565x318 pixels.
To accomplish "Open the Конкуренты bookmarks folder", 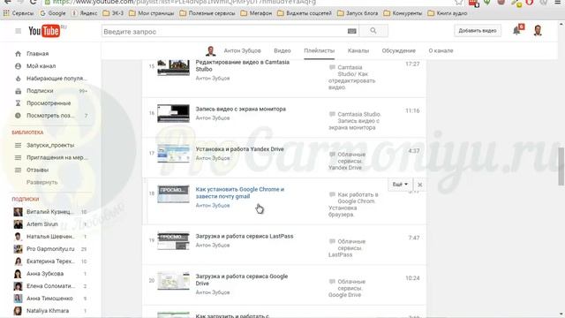I will 403,13.
